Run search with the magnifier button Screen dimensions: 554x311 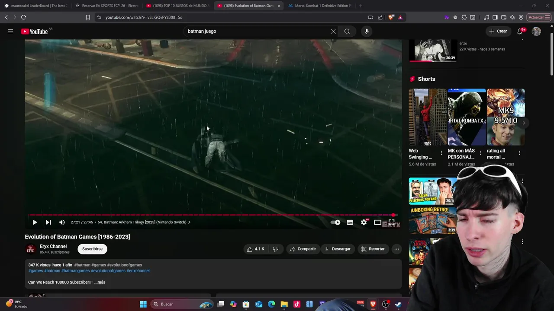347,31
